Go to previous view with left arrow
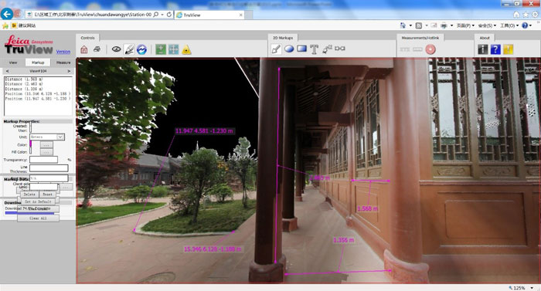The height and width of the screenshot is (291, 541). [7, 71]
